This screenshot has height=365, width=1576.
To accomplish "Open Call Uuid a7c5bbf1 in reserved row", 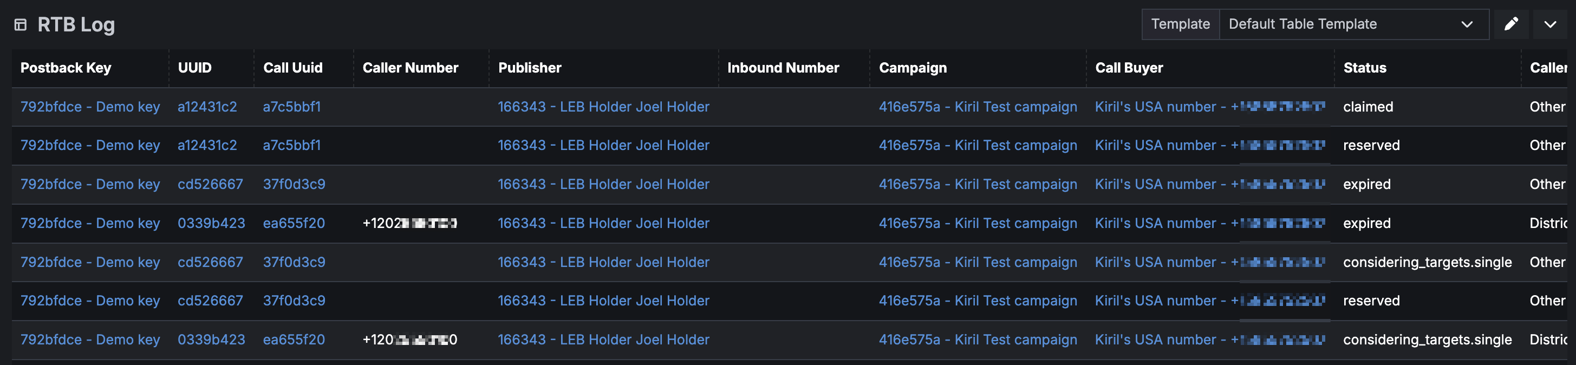I will click(292, 146).
